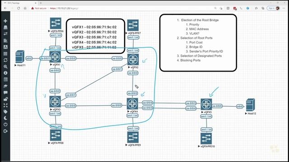Click the browser Favorites star icon
289x162 pixels.
[x=256, y=8]
